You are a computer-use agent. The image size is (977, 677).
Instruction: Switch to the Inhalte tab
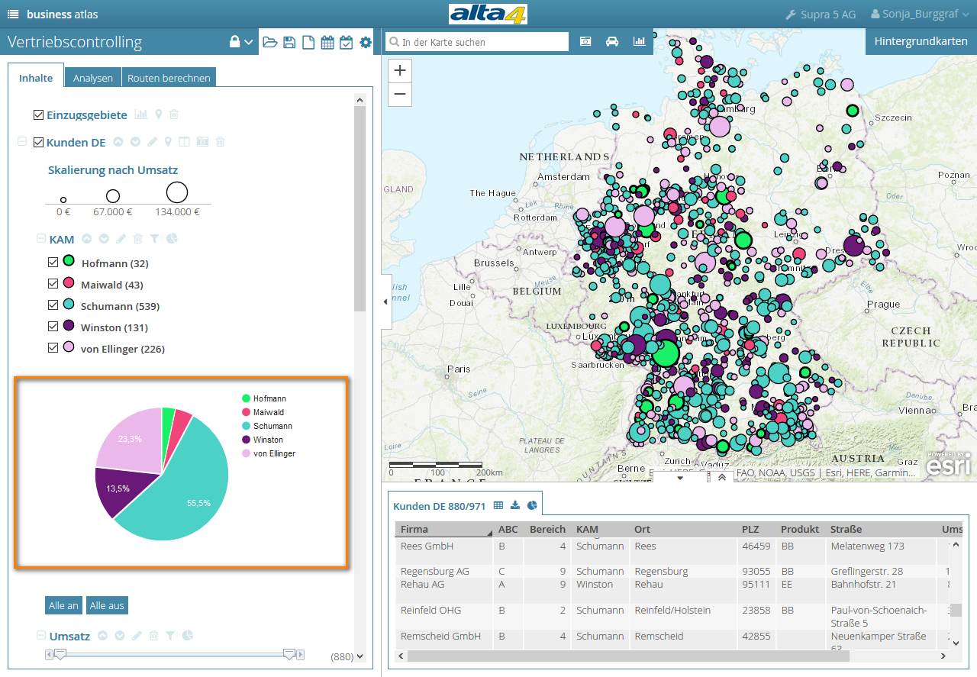pyautogui.click(x=36, y=77)
